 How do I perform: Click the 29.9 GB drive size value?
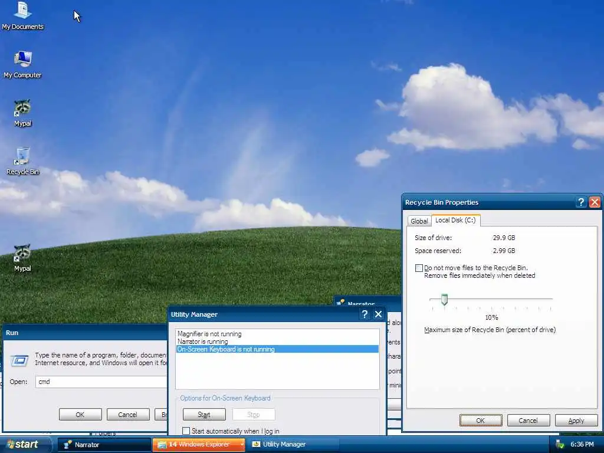point(504,238)
